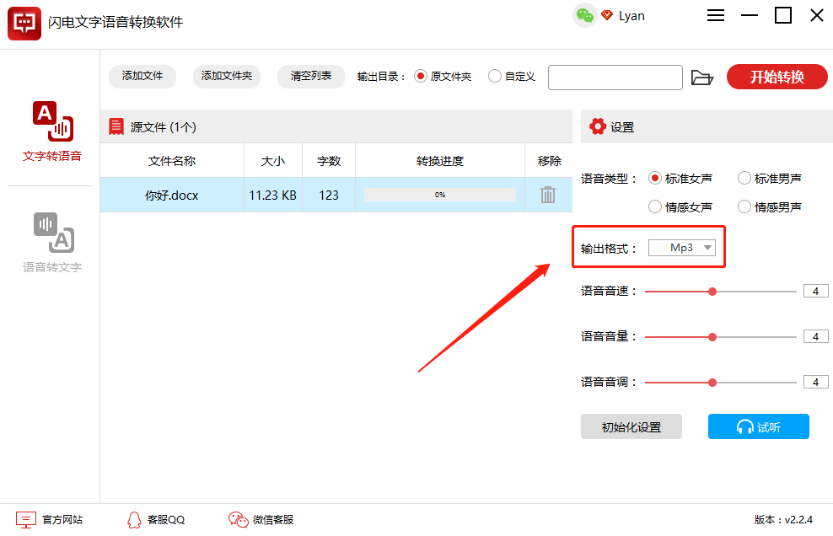This screenshot has height=536, width=833.
Task: Preview voice with 试听 button
Action: click(x=758, y=426)
